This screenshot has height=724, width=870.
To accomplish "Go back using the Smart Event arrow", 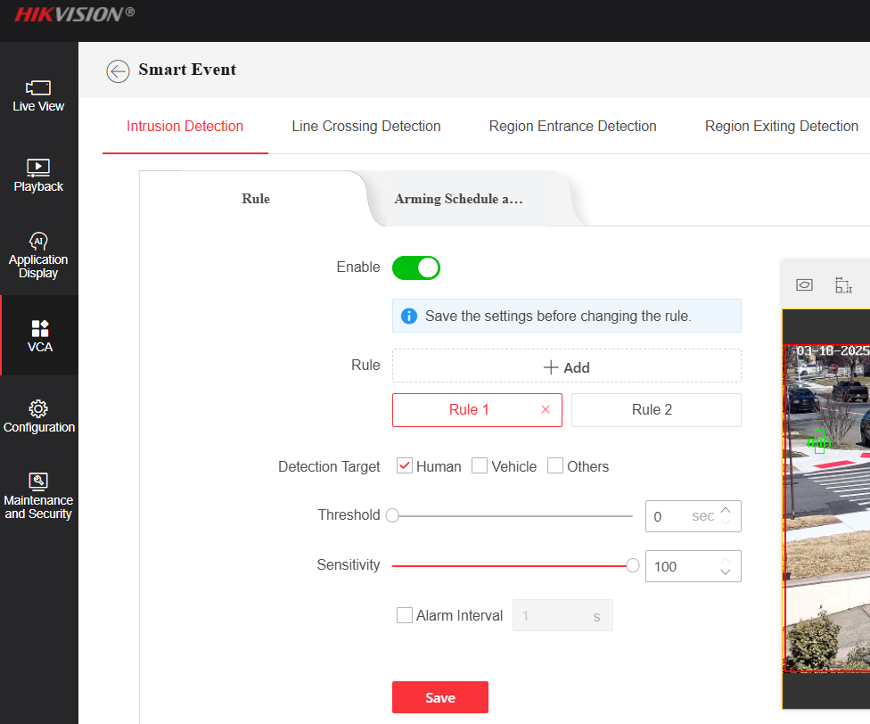I will click(x=118, y=71).
